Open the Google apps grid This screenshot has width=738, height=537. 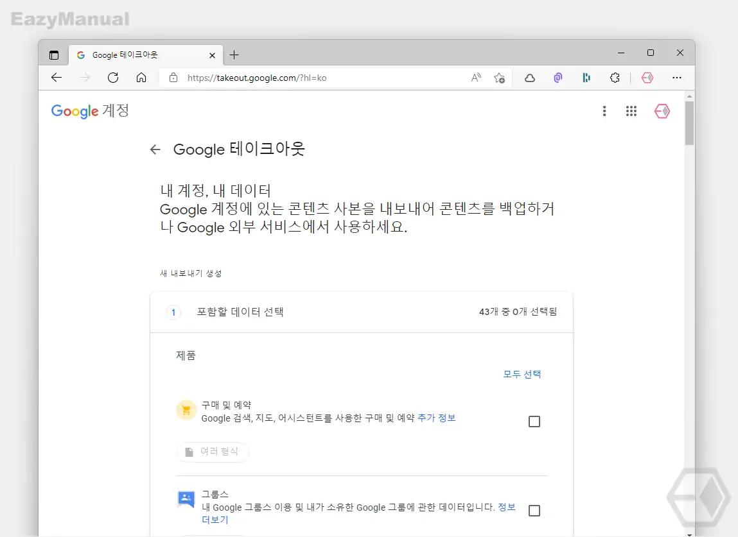(x=631, y=111)
